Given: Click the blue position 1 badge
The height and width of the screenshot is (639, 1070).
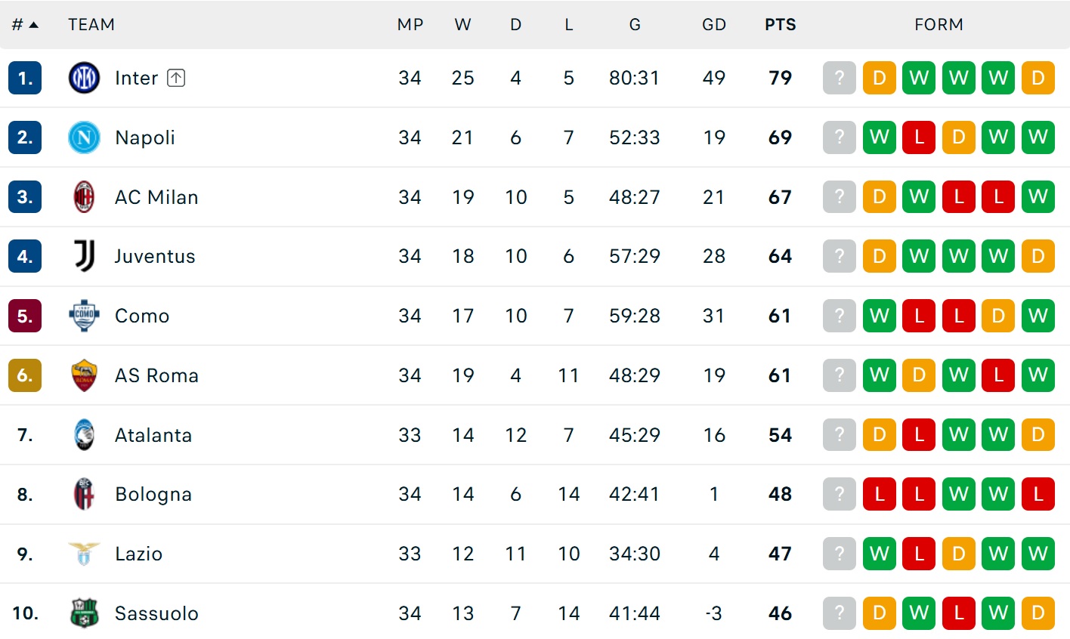Looking at the screenshot, I should point(25,78).
